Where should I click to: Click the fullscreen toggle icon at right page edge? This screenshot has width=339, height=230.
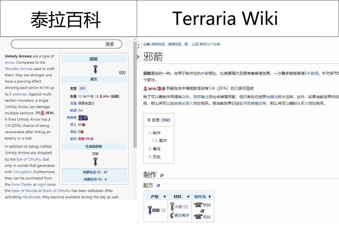138,46
